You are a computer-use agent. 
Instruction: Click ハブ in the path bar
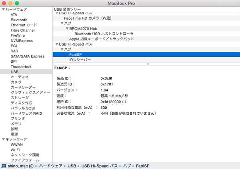click(x=127, y=166)
